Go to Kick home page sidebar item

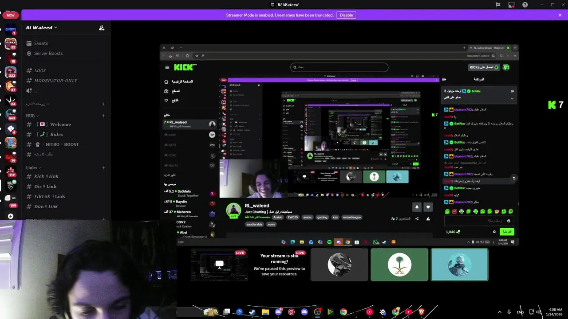point(179,82)
